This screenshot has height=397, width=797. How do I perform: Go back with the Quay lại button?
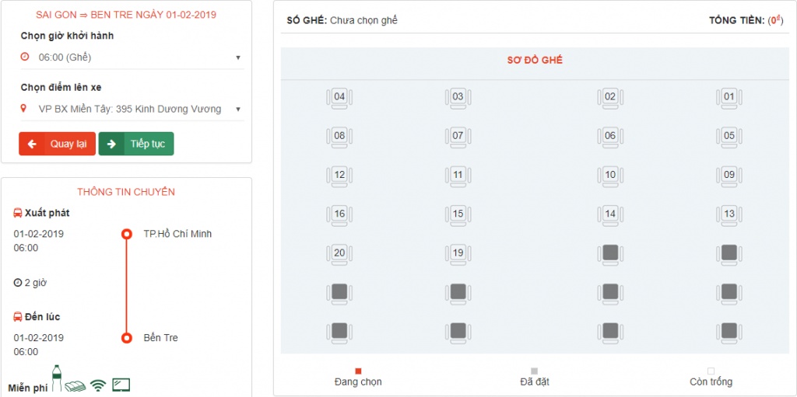point(58,144)
